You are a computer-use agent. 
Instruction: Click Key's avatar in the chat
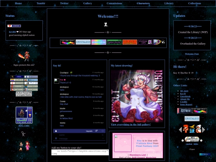click(x=56, y=81)
